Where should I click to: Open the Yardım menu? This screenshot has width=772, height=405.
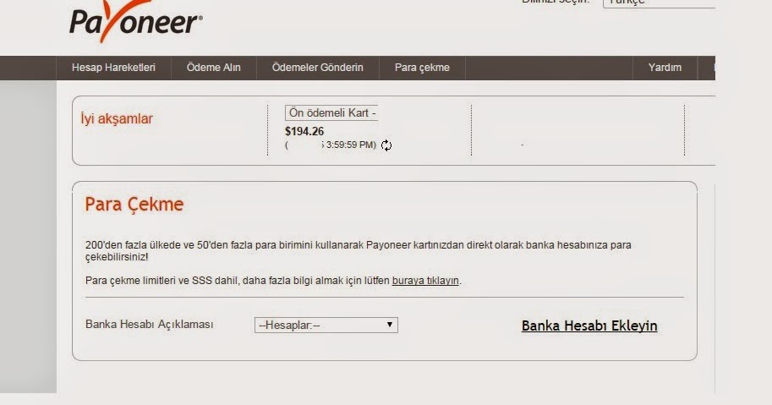[665, 68]
